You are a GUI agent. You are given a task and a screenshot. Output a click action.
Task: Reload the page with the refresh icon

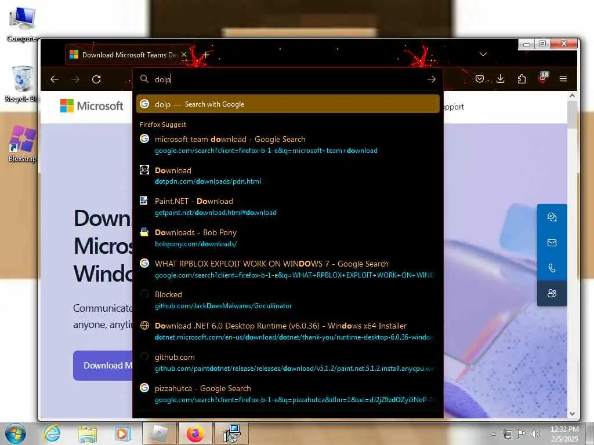tap(96, 79)
